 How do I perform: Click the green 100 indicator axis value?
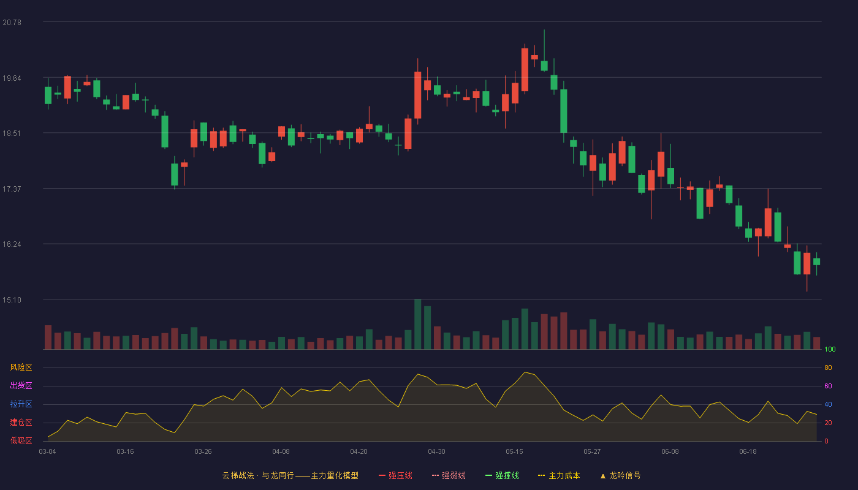830,349
